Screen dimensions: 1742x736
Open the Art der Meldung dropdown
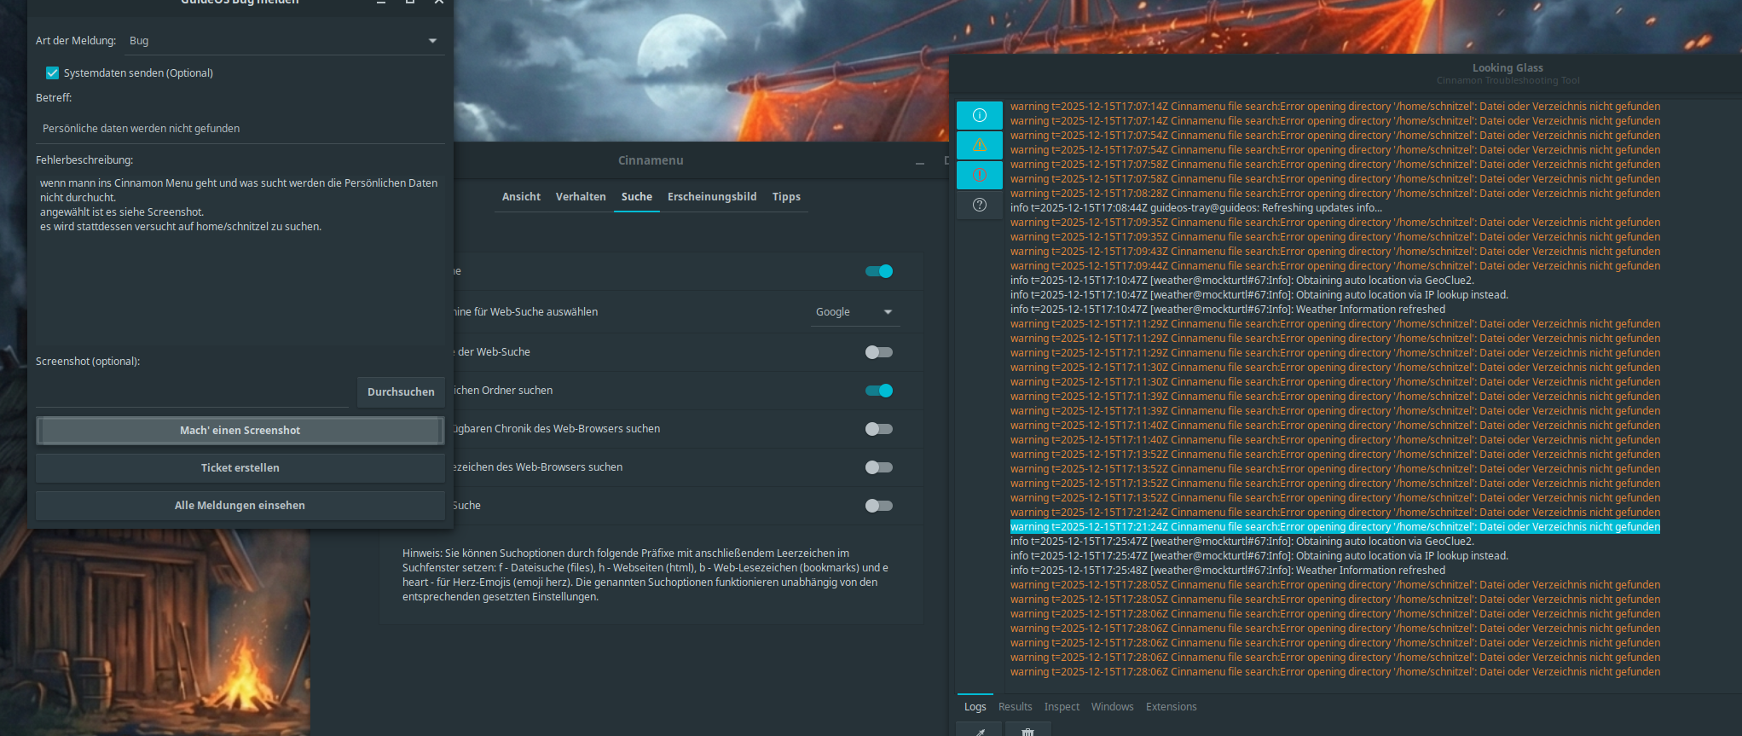tap(283, 41)
